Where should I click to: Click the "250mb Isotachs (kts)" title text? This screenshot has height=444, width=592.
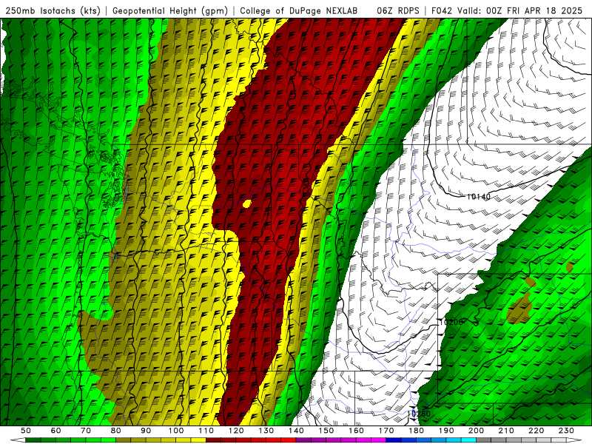(x=53, y=10)
